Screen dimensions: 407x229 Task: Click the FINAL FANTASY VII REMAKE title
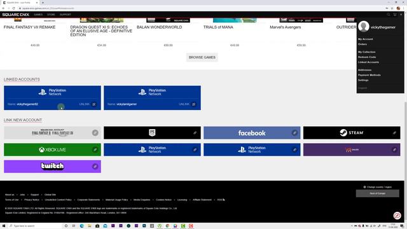coord(30,27)
